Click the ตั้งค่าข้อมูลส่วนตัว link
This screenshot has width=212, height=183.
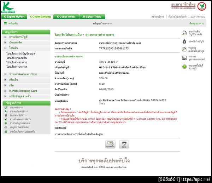click(178, 17)
